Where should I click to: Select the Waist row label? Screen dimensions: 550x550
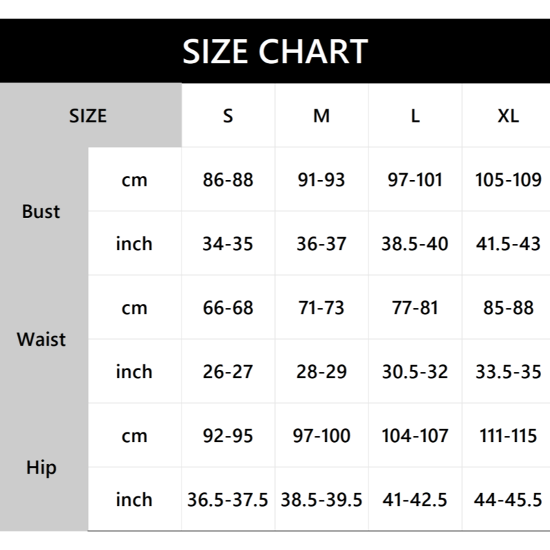41,340
